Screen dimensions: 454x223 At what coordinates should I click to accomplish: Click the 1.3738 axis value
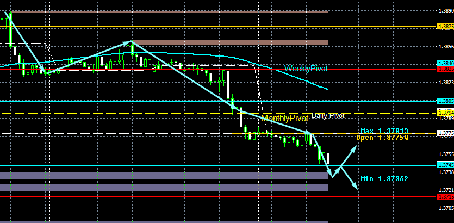[446, 172]
